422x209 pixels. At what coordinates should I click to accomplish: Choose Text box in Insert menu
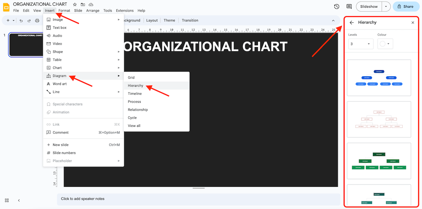coord(83,27)
